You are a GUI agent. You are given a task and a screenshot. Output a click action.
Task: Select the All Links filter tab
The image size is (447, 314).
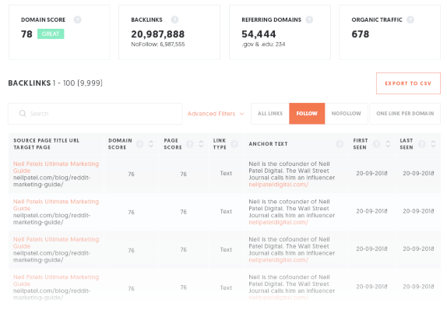point(270,114)
